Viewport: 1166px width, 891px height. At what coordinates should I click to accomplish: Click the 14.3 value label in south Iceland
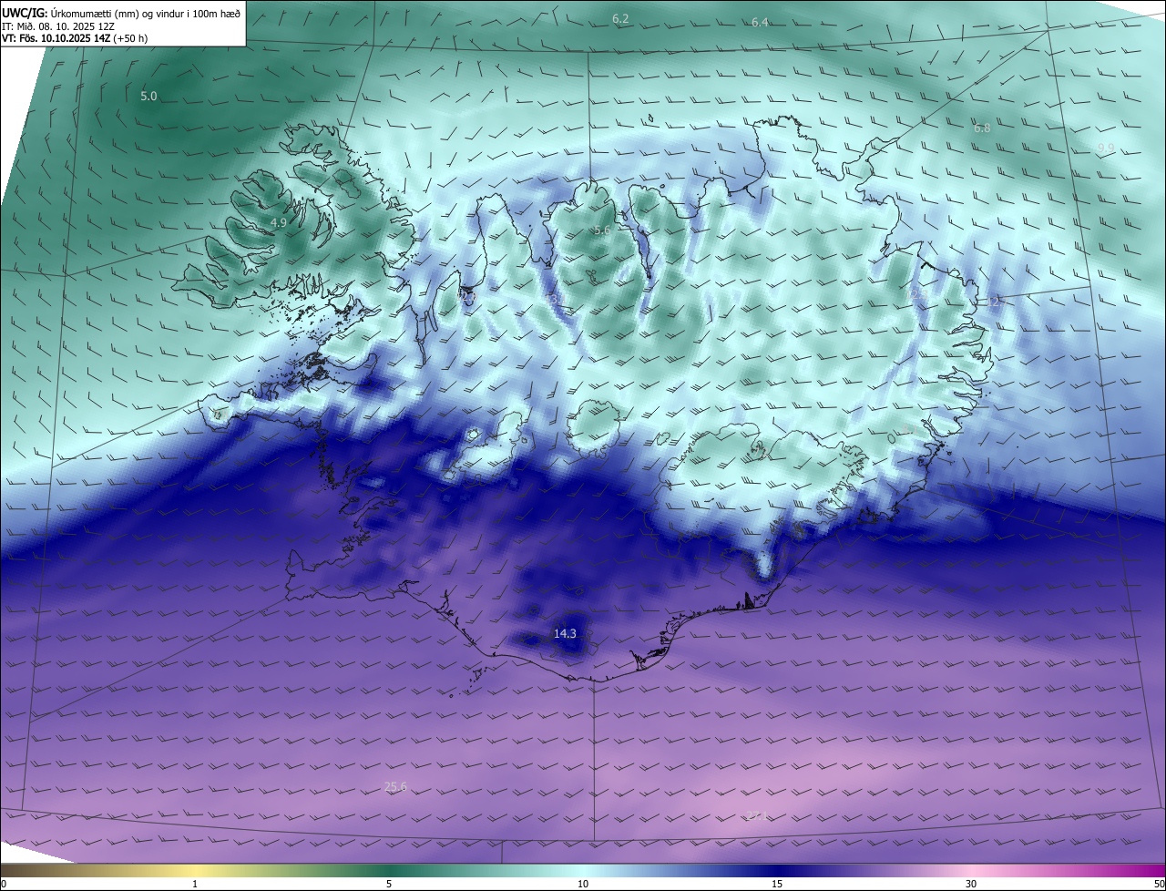pos(565,633)
